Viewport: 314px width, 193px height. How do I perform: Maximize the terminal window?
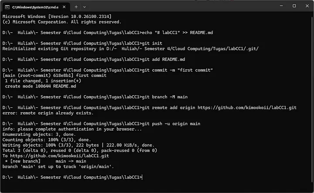click(x=294, y=6)
